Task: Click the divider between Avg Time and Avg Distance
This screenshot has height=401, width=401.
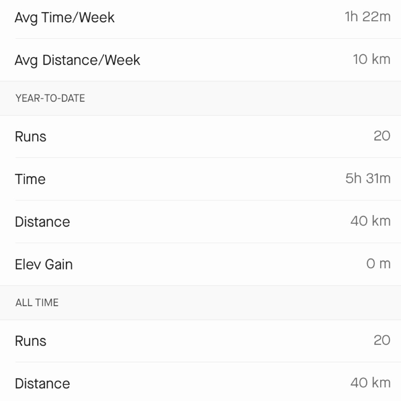Action: pyautogui.click(x=208, y=39)
